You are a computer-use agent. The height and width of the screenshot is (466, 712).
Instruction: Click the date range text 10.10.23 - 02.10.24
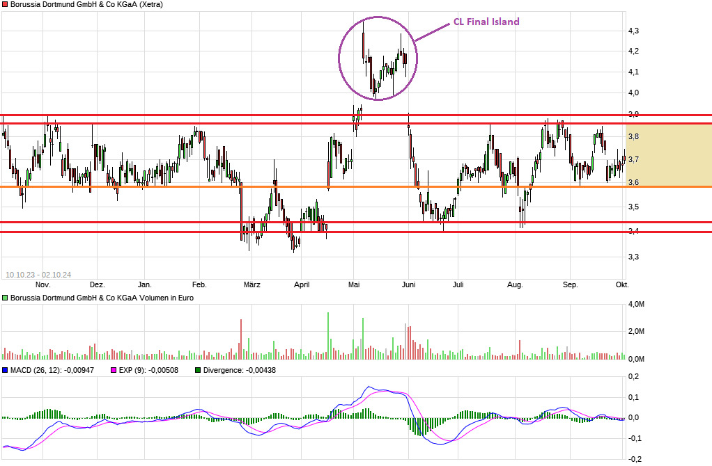(x=38, y=275)
